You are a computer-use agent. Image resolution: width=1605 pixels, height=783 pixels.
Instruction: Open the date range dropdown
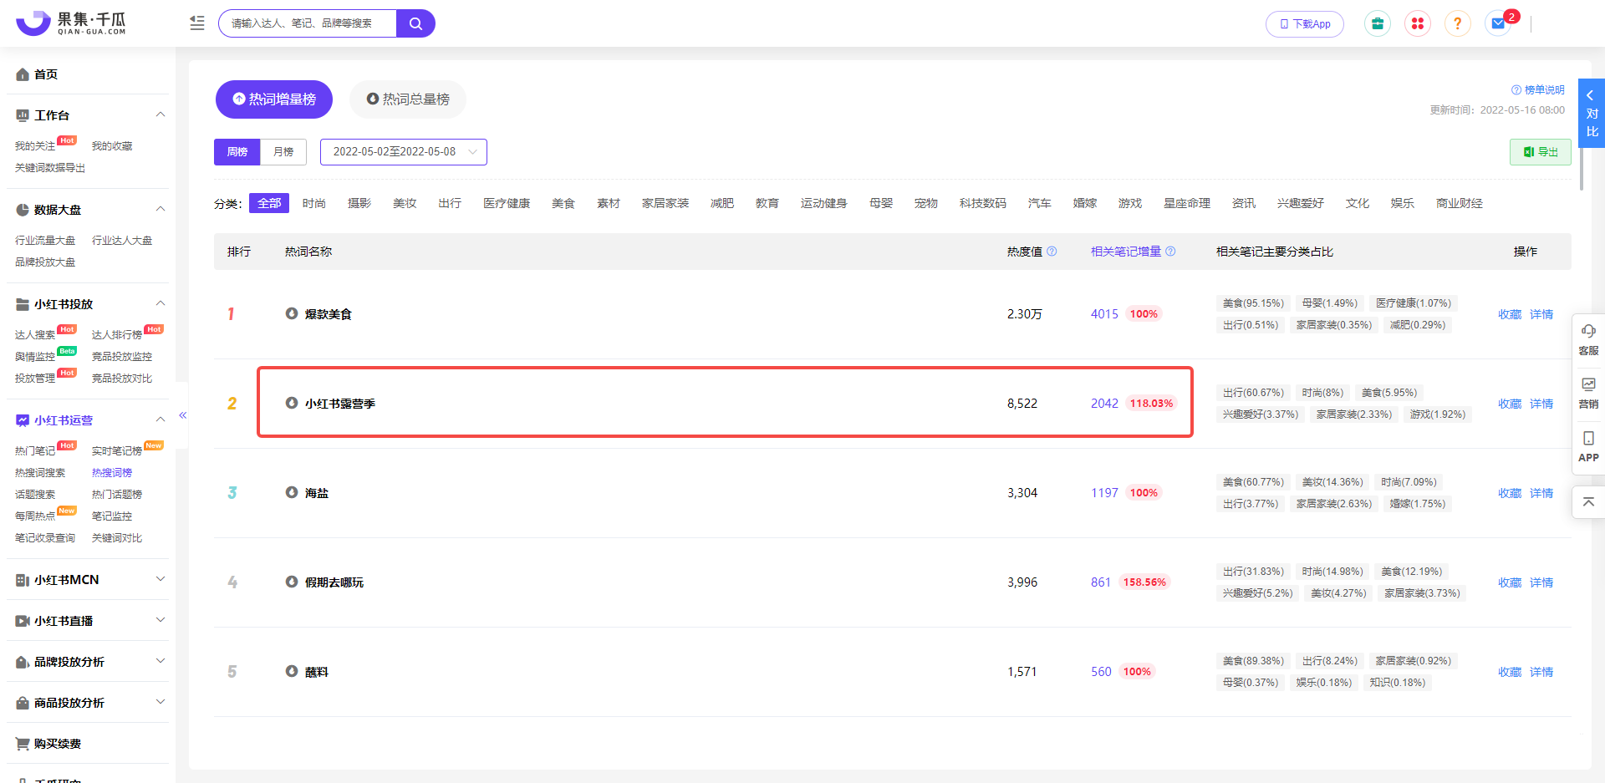coord(403,152)
